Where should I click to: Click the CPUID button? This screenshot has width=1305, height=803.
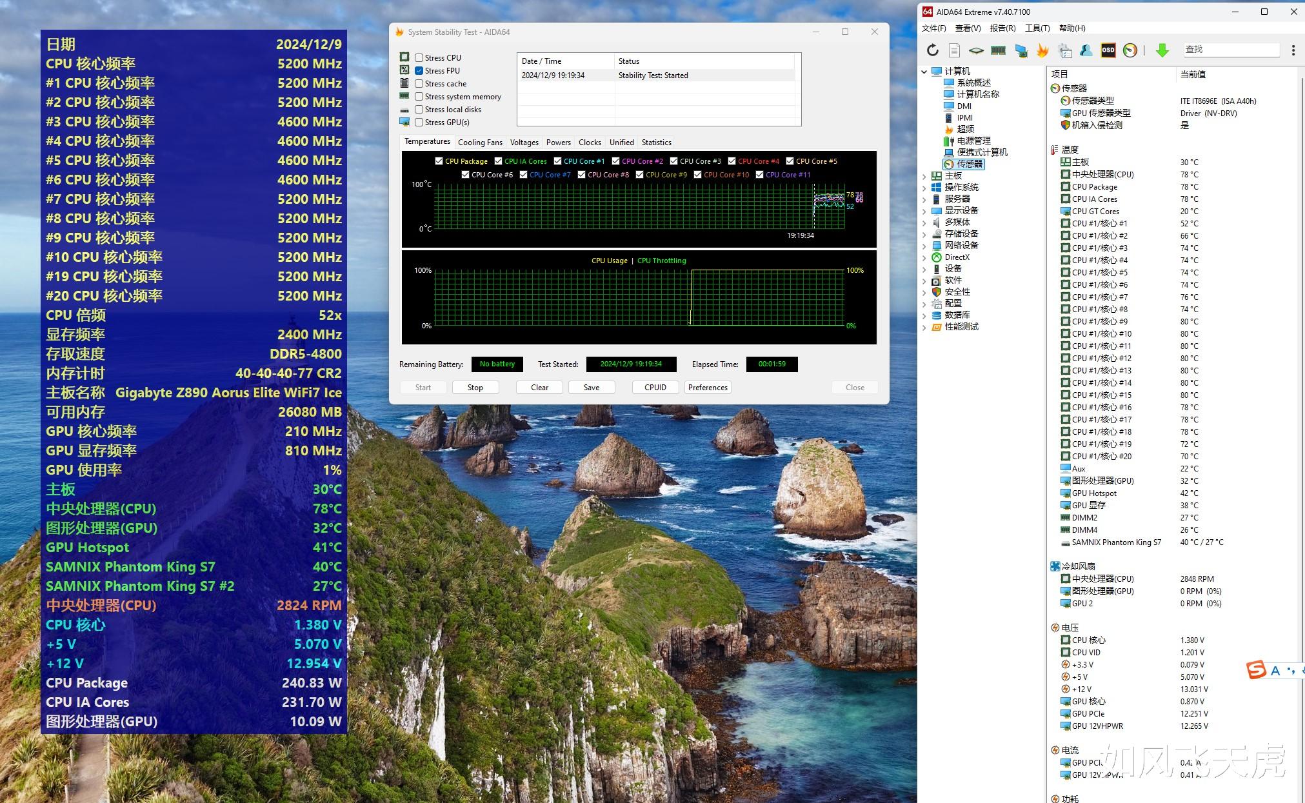pyautogui.click(x=655, y=388)
